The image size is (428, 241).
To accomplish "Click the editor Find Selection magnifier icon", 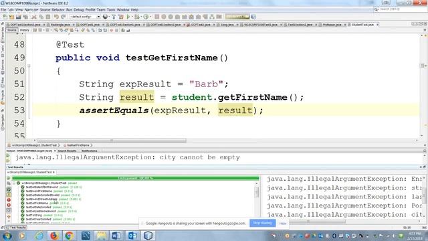I will pyautogui.click(x=56, y=30).
